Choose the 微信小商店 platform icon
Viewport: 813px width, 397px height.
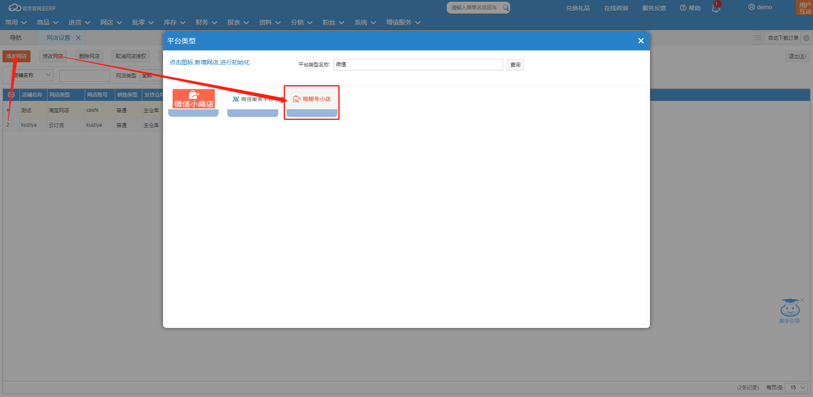[x=194, y=102]
